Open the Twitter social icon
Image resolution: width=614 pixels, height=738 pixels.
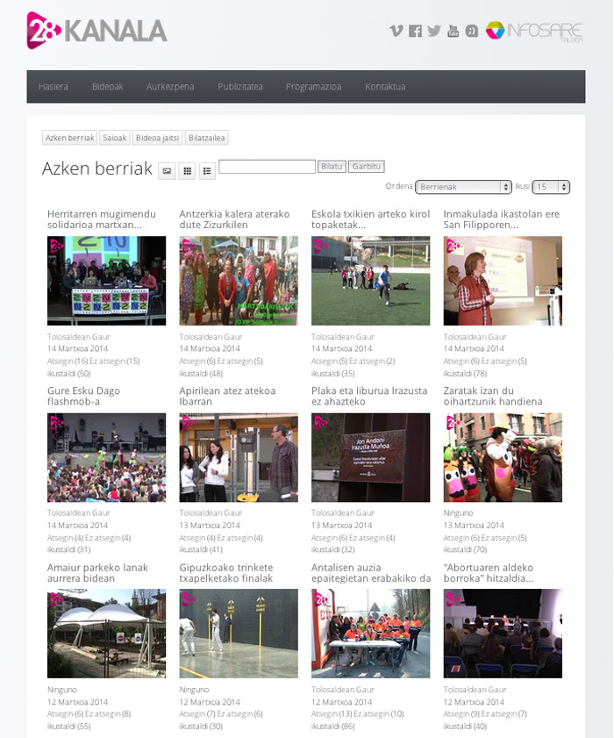434,31
